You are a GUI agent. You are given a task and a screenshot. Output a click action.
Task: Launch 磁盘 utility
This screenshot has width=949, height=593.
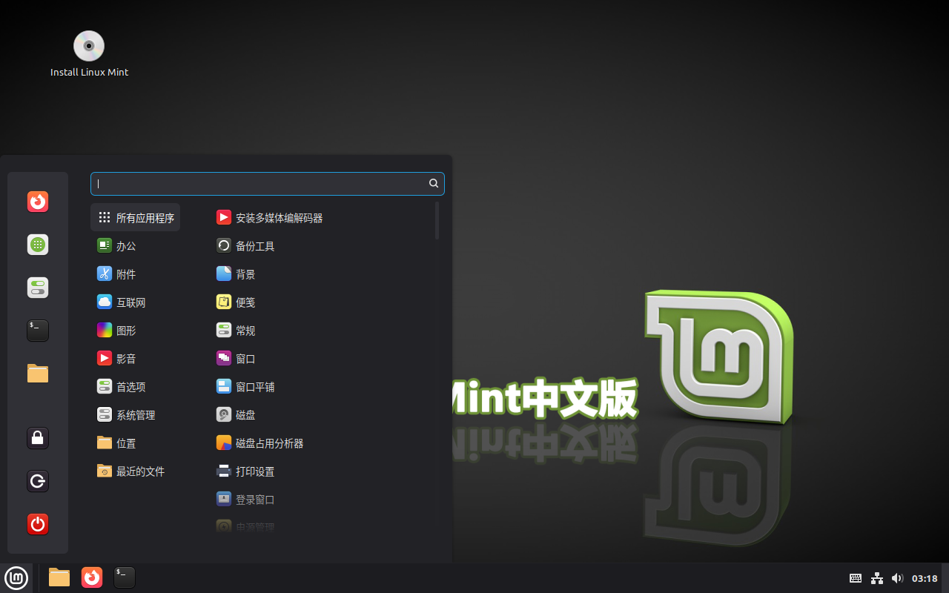[x=322, y=415]
